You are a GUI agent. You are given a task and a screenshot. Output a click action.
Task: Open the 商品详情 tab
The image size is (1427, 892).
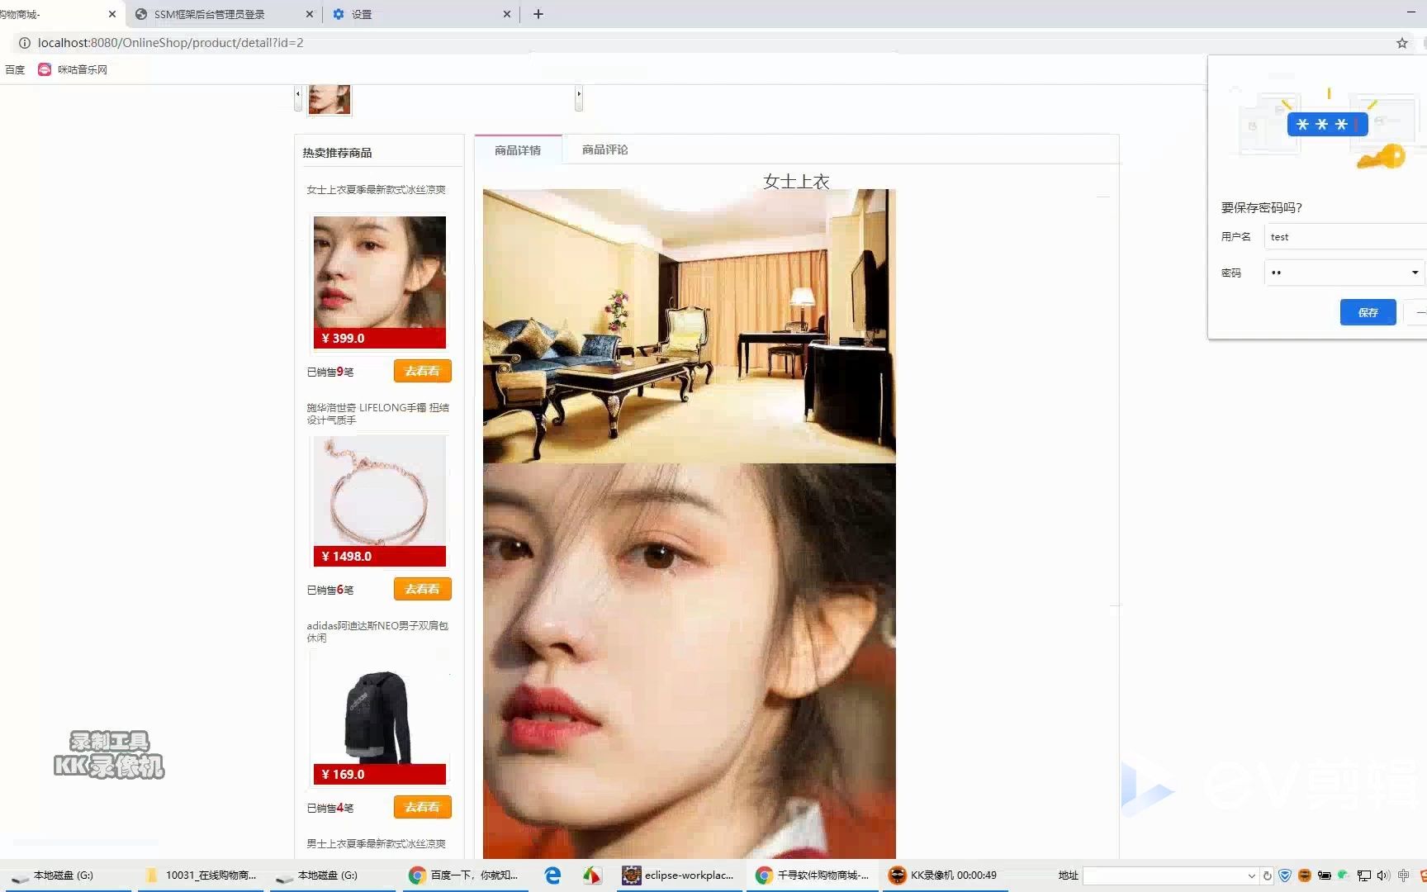coord(518,150)
